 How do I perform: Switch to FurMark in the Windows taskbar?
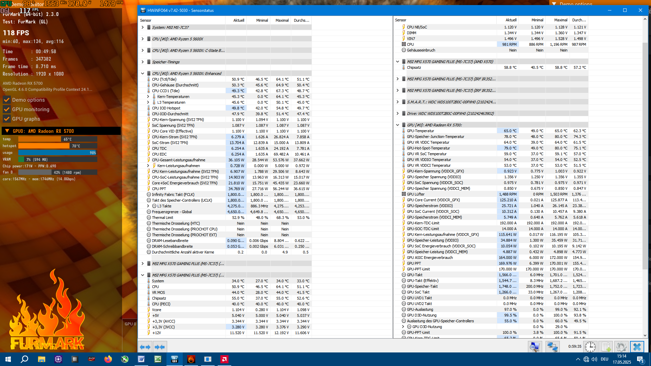point(191,359)
